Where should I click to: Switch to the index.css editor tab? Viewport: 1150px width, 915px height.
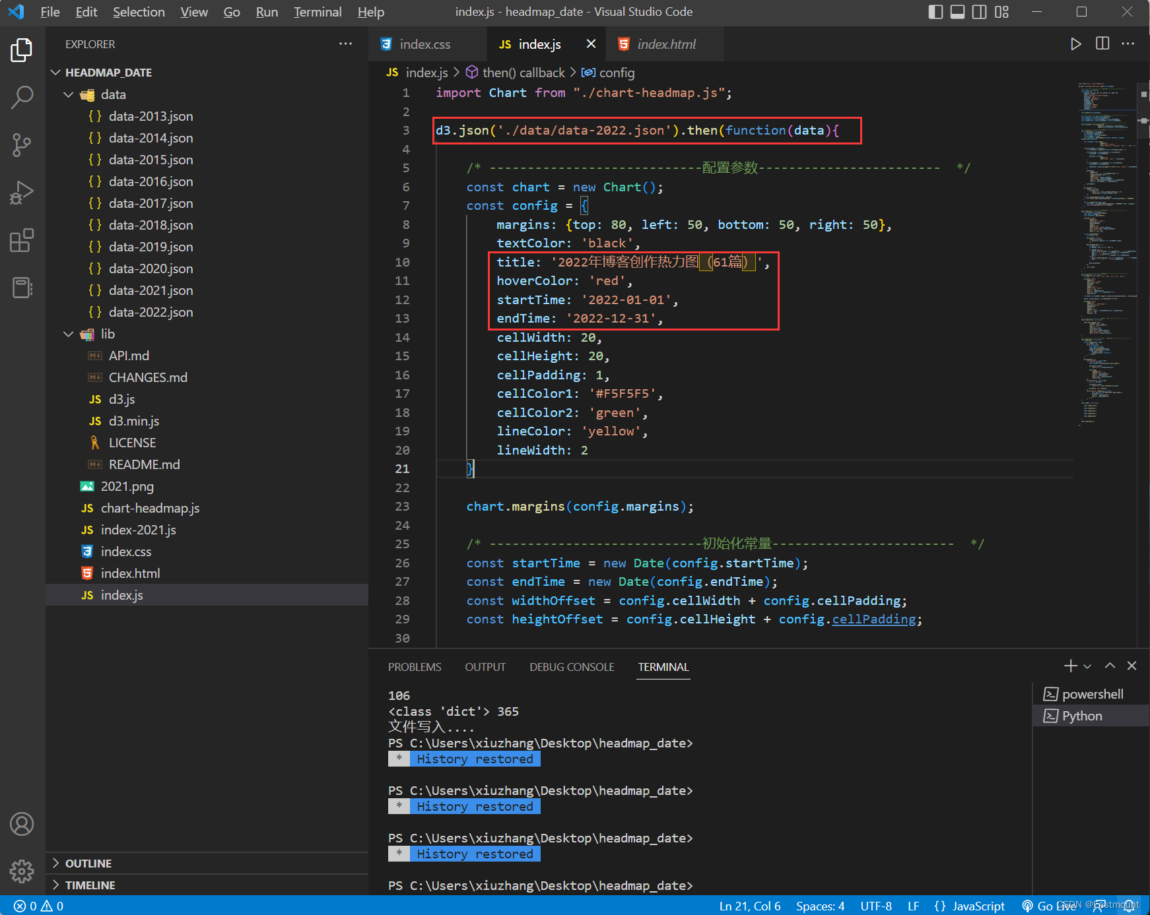point(428,44)
